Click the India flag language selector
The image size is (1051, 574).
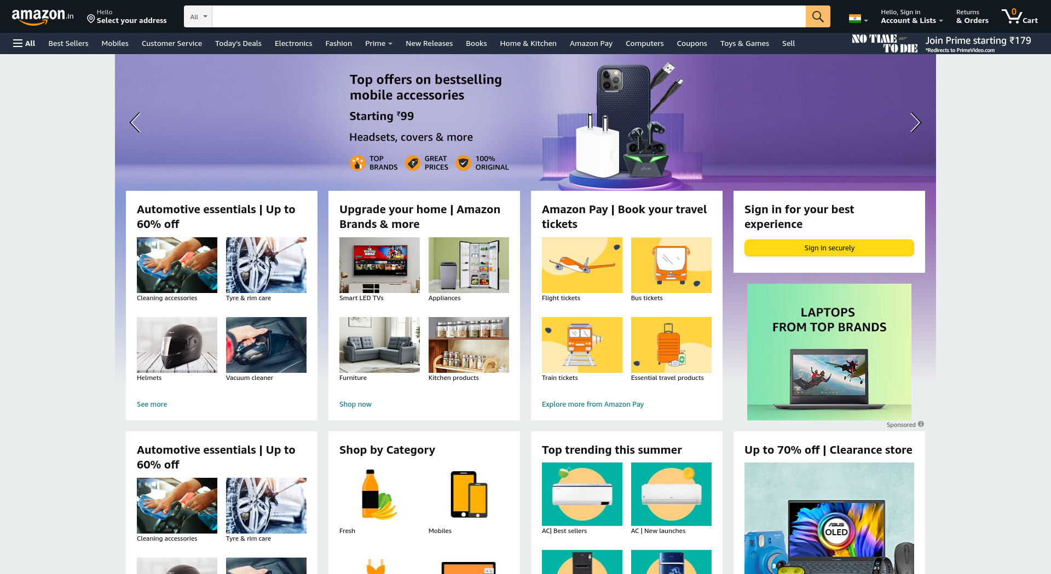tap(858, 19)
